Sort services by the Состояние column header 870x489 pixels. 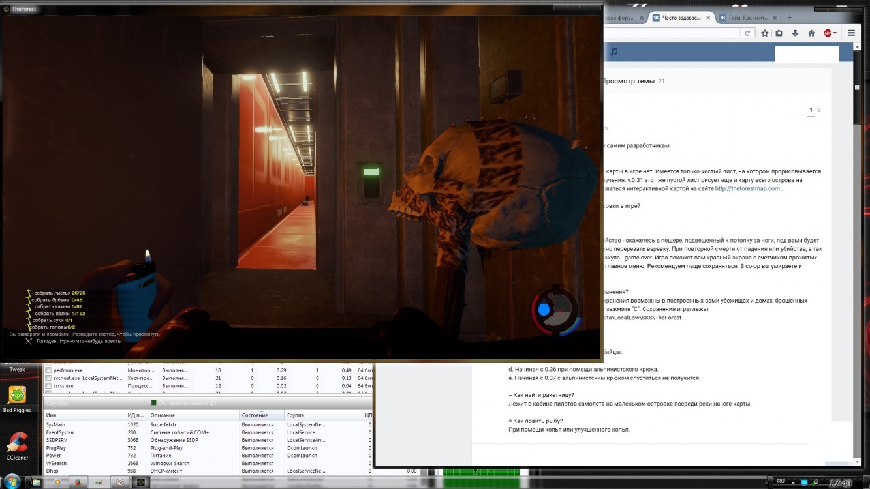[x=255, y=415]
